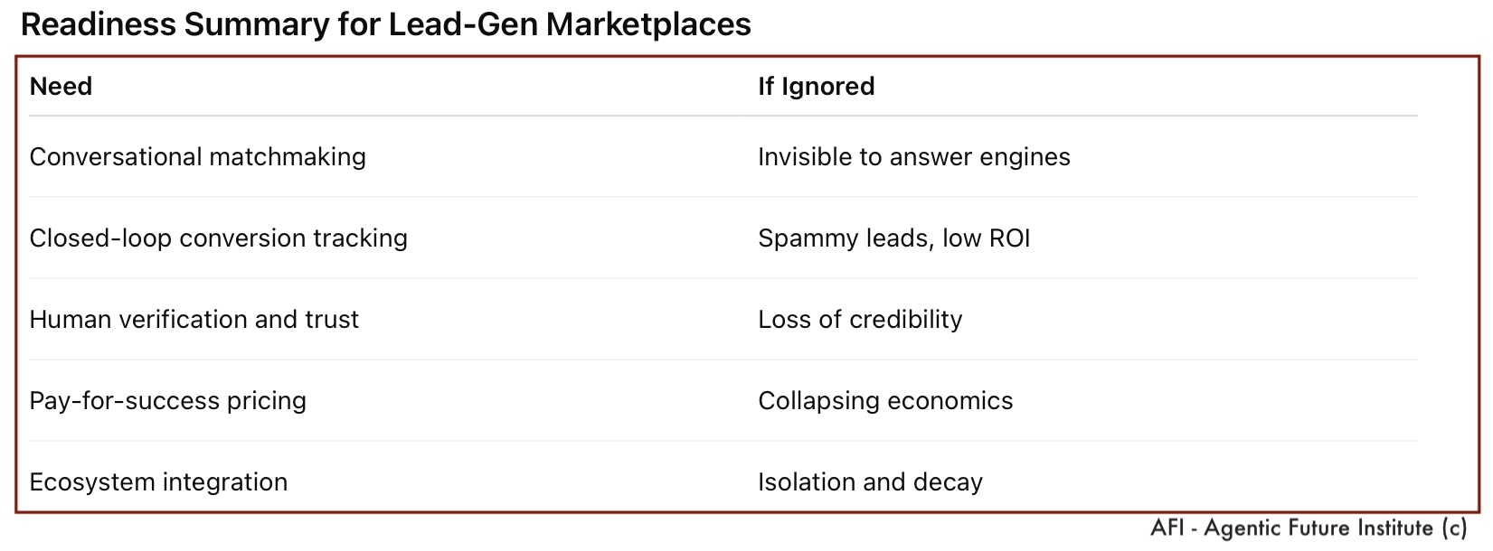This screenshot has height=551, width=1493.
Task: Select the If Ignored column header
Action: click(x=816, y=87)
